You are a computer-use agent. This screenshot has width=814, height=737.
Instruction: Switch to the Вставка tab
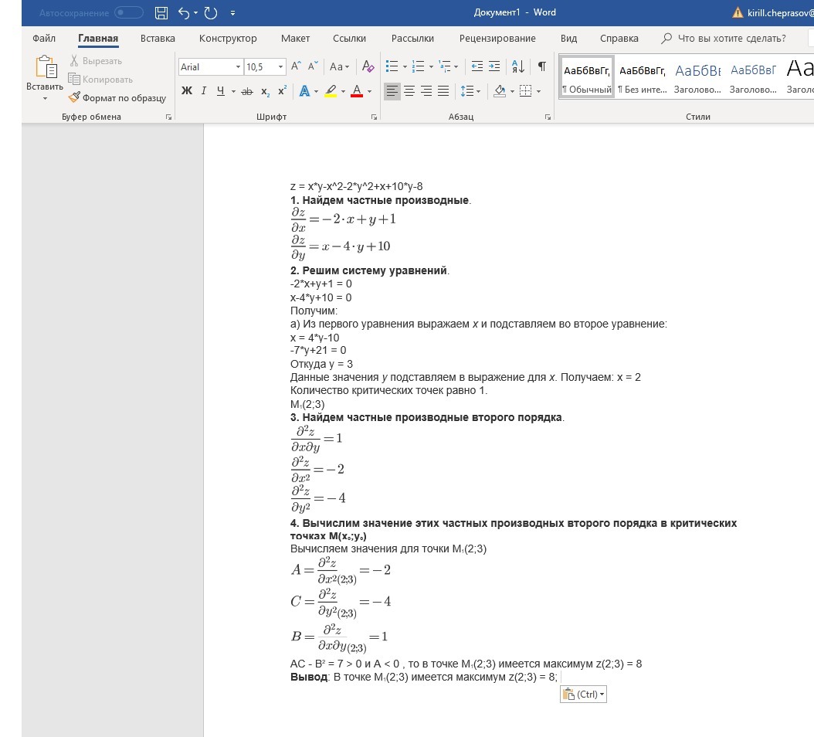(x=158, y=39)
